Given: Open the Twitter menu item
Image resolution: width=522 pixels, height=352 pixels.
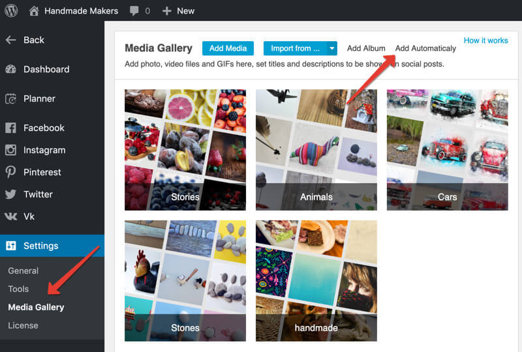Looking at the screenshot, I should 38,194.
